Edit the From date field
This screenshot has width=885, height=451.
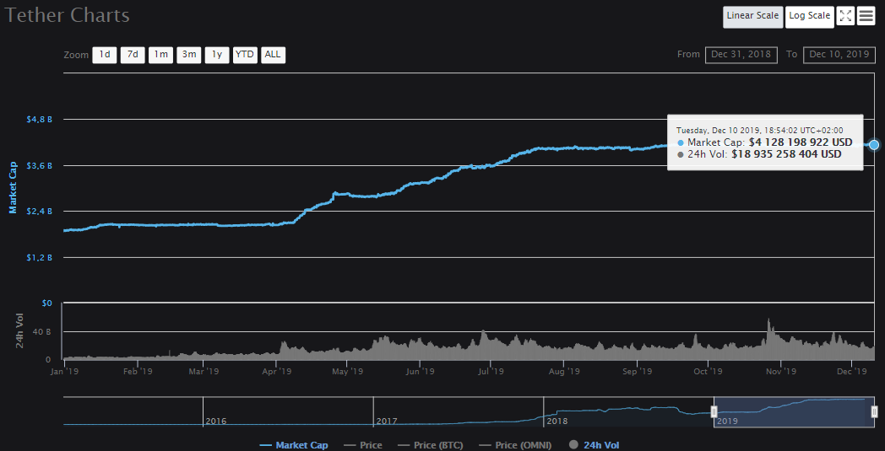click(741, 55)
